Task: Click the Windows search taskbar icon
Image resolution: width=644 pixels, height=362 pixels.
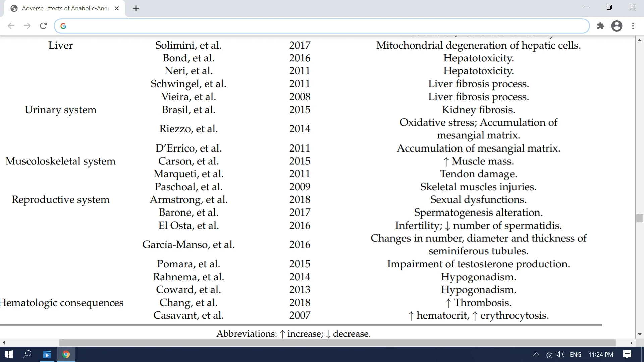Action: click(27, 354)
